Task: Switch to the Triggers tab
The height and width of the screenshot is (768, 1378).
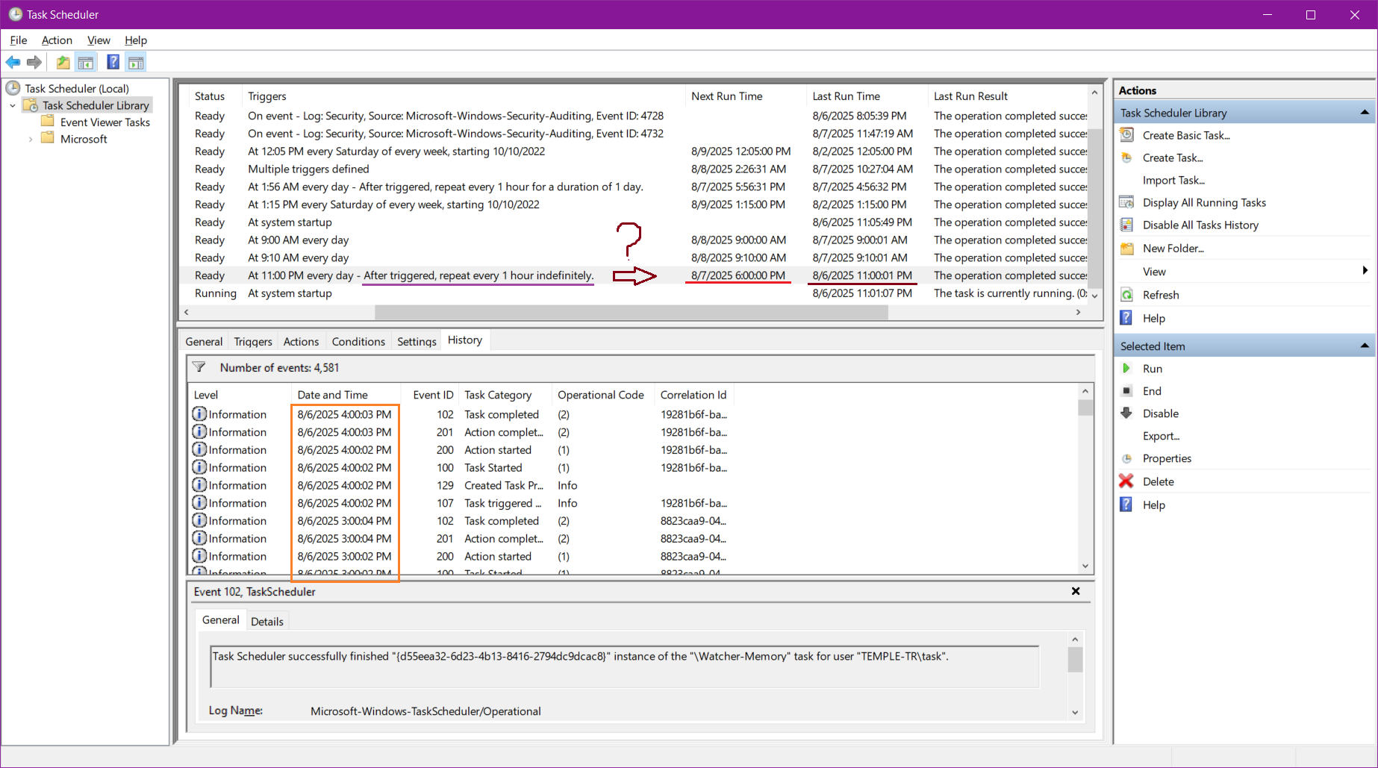Action: 253,341
